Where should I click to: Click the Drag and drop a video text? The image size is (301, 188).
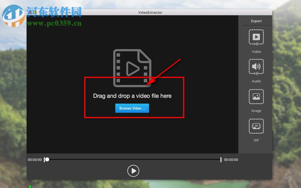coord(132,96)
